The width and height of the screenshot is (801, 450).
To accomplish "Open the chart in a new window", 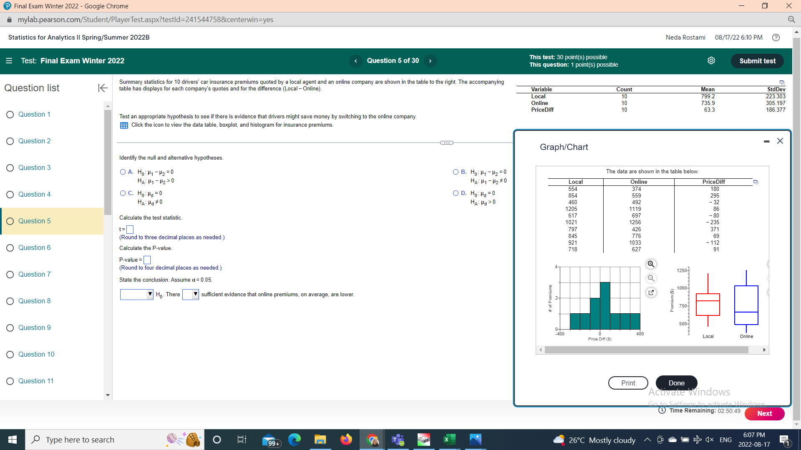I will pyautogui.click(x=651, y=292).
